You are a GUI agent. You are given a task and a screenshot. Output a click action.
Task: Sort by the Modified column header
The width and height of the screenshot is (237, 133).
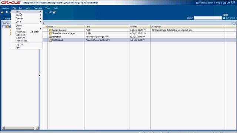click(140, 27)
